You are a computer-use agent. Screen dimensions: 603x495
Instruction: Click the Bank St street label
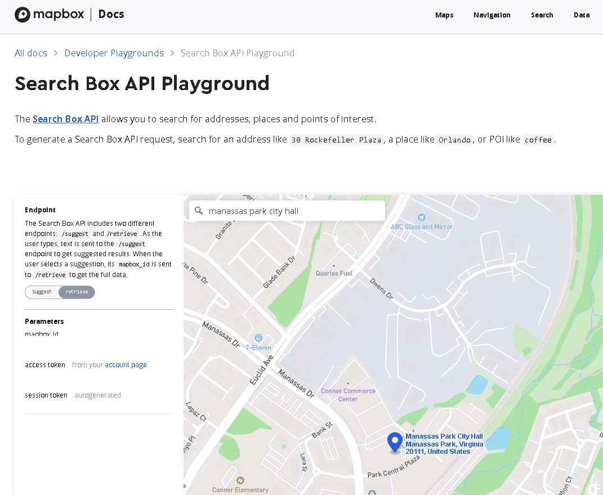pyautogui.click(x=322, y=430)
